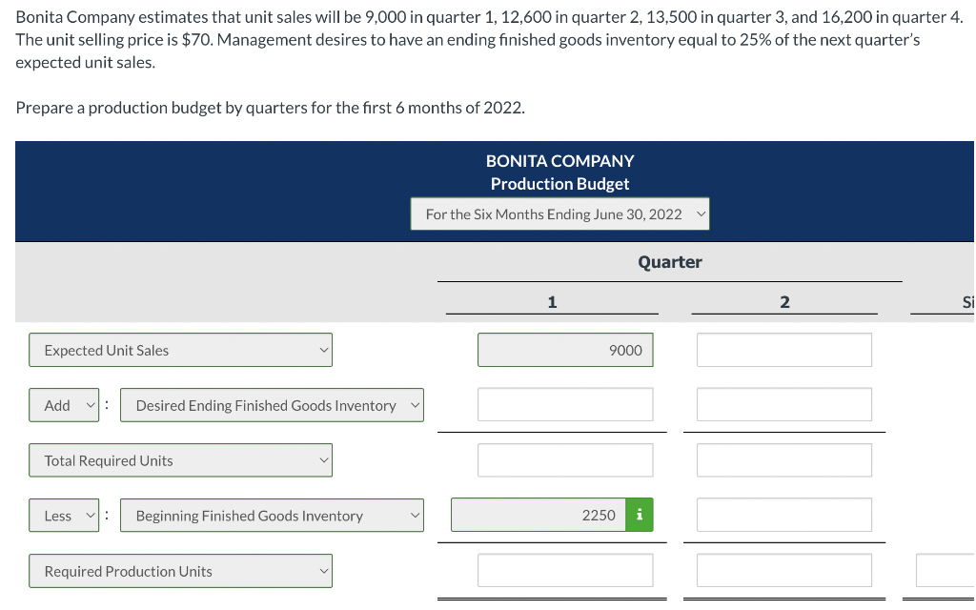Image resolution: width=976 pixels, height=610 pixels.
Task: Select the locked field displaying 2250
Action: pyautogui.click(x=539, y=515)
